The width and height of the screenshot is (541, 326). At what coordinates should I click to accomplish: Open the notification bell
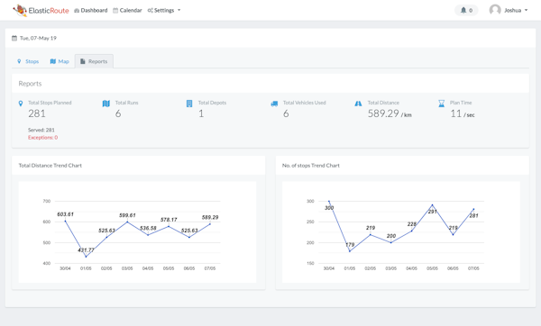(x=463, y=10)
